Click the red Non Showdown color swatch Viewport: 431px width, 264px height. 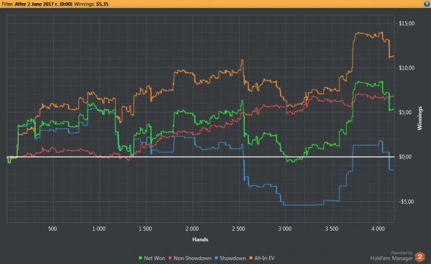(x=170, y=258)
